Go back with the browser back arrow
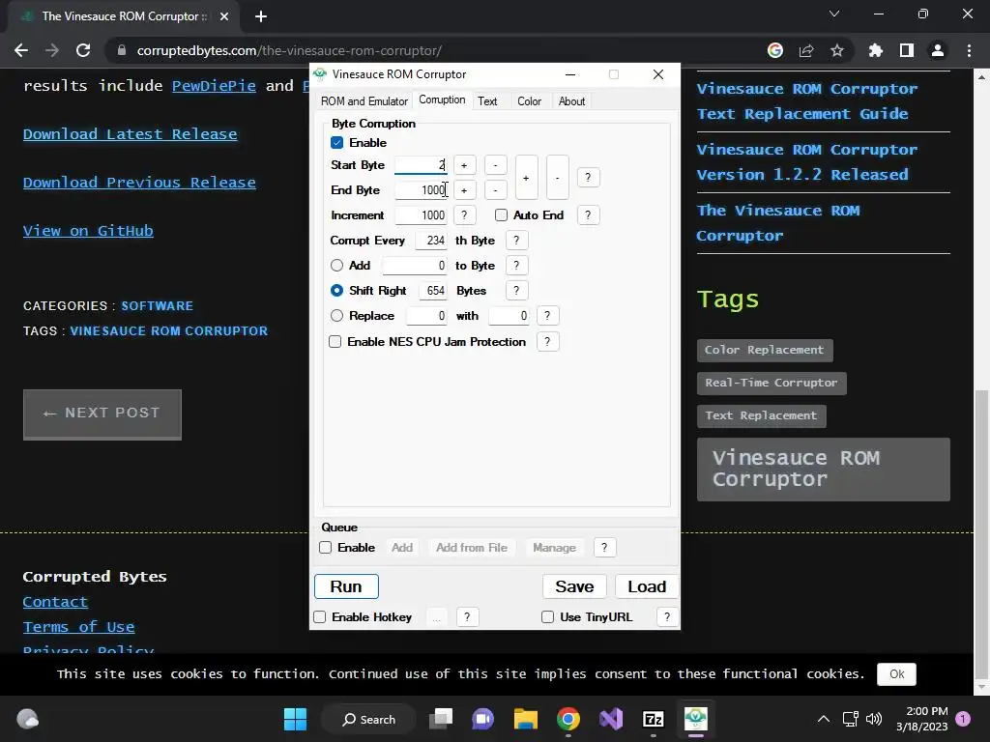This screenshot has height=742, width=990. [21, 50]
